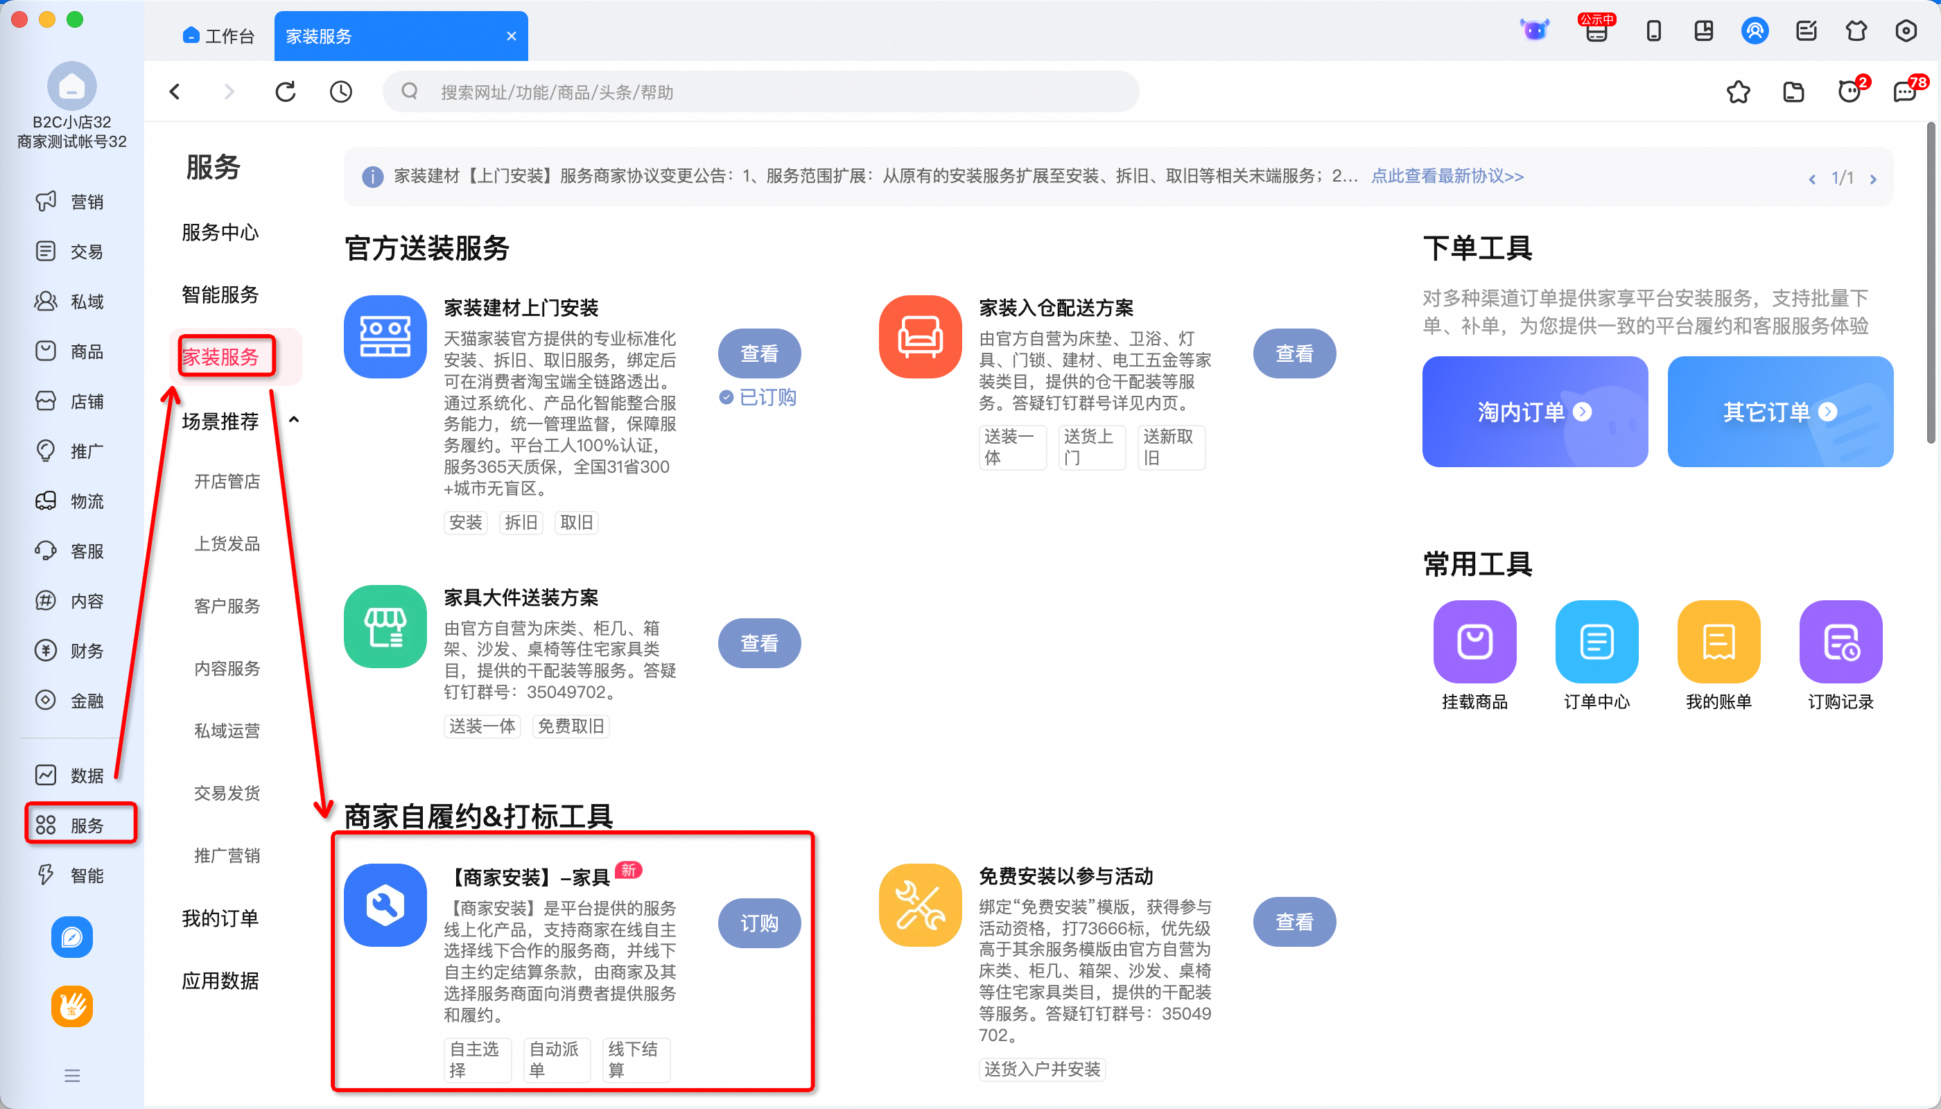Select 智能服务 in service menu
Image resolution: width=1941 pixels, height=1109 pixels.
click(x=220, y=294)
